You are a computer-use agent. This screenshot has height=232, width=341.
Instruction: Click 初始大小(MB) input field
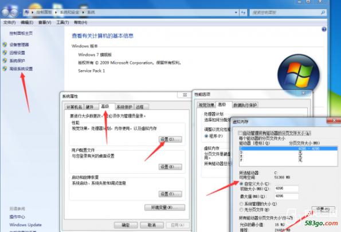287,189
